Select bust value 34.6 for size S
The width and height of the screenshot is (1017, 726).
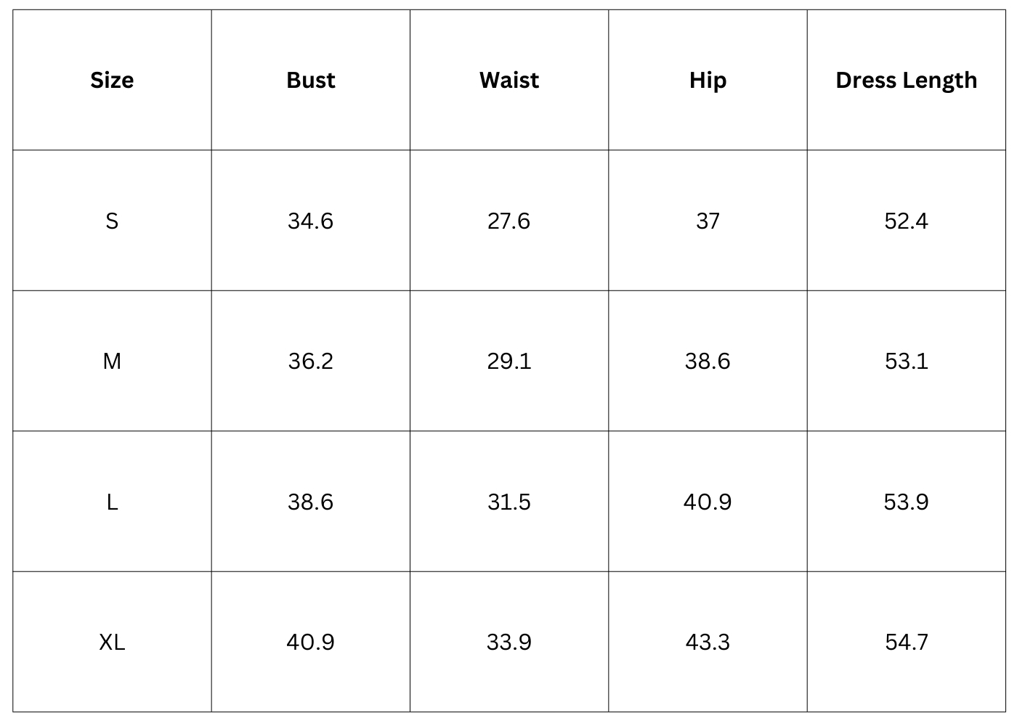[311, 221]
